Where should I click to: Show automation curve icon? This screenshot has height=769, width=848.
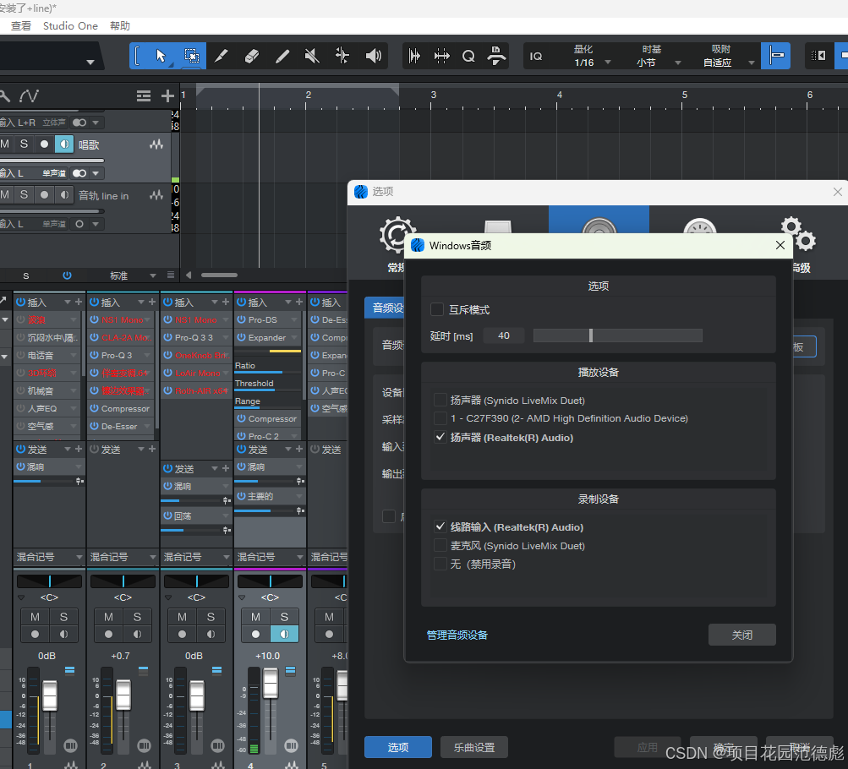pos(29,96)
